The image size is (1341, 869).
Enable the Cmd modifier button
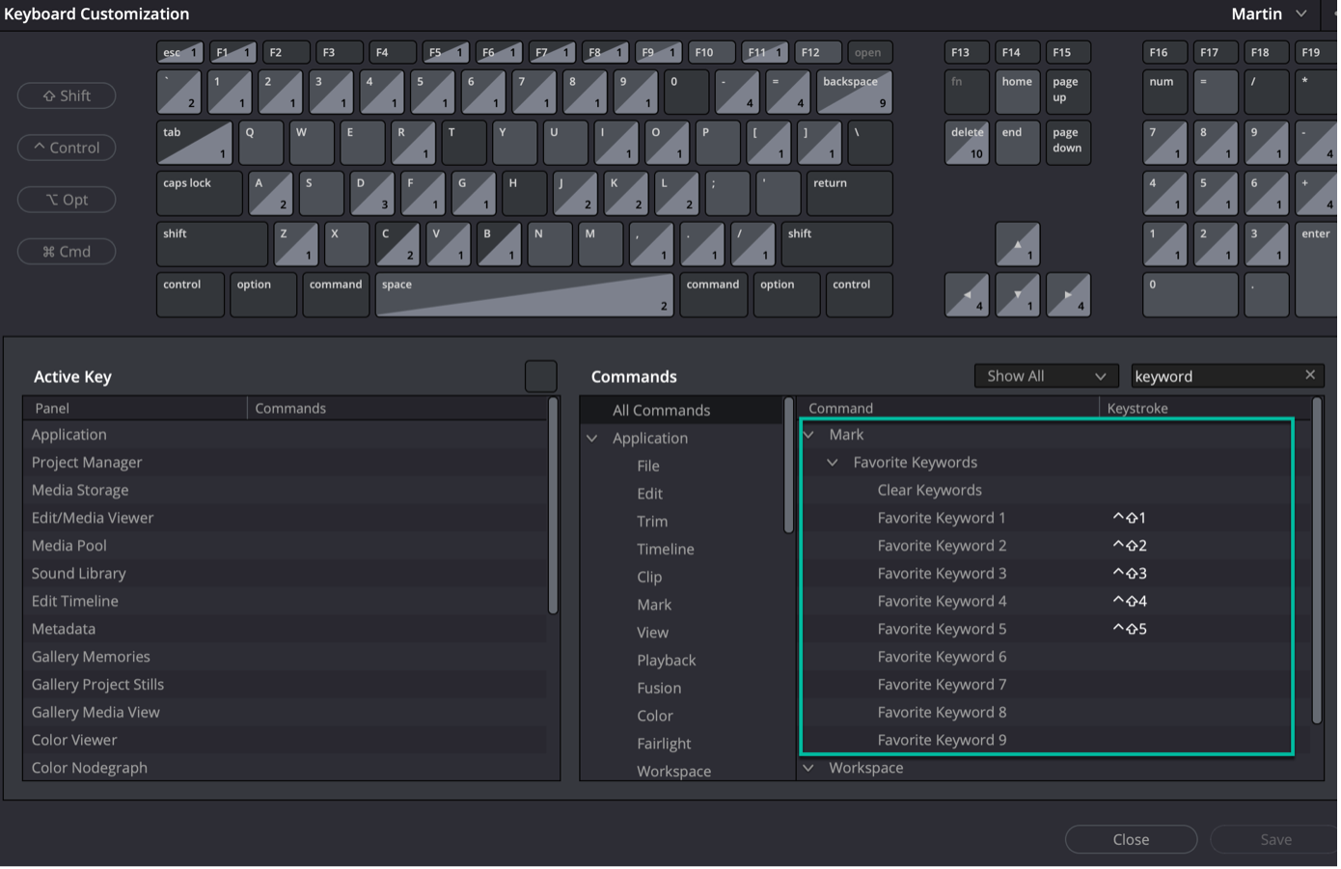67,252
